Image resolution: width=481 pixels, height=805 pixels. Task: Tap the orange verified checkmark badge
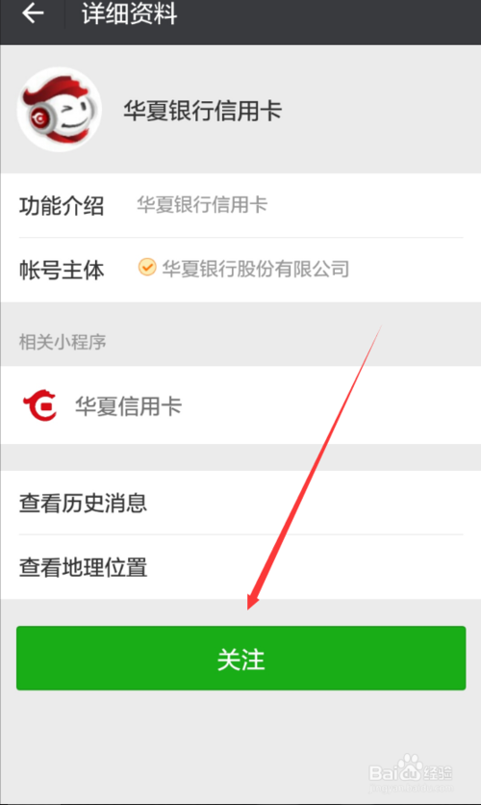pos(146,268)
